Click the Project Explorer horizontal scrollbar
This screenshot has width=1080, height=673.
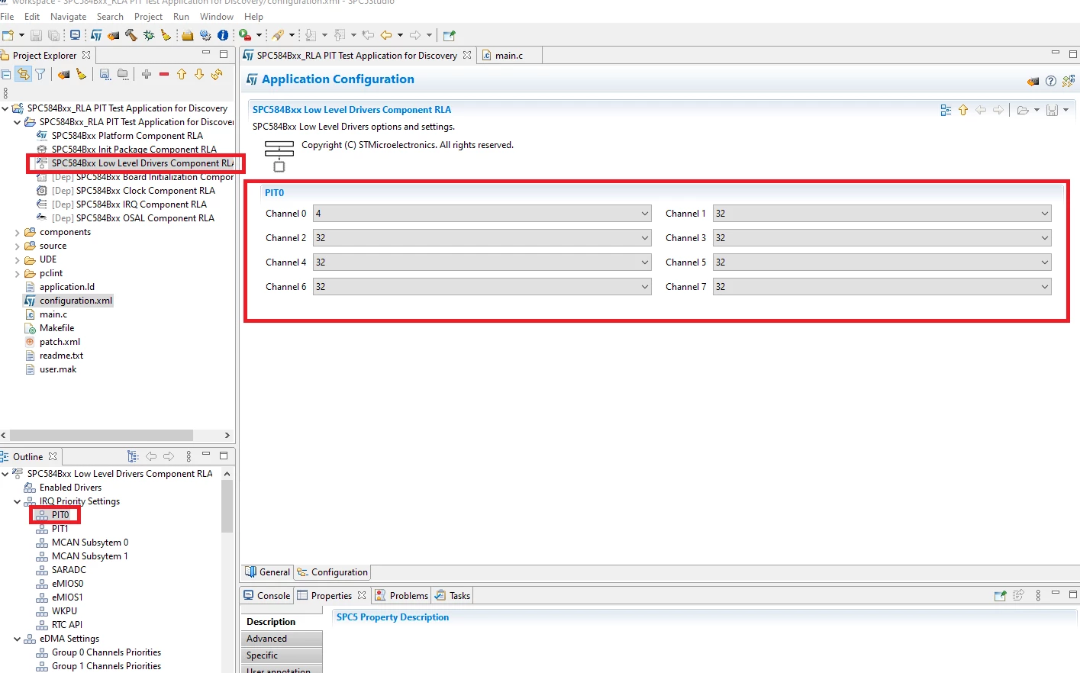(101, 435)
